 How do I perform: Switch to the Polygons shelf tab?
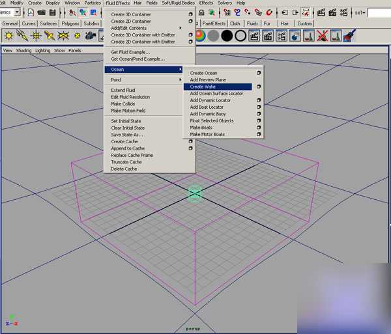pos(70,23)
